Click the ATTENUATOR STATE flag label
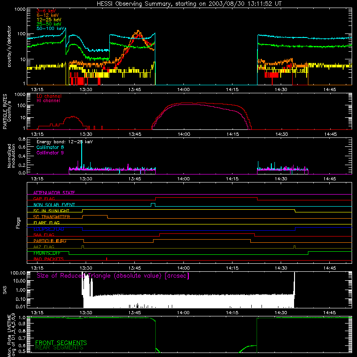This screenshot has height=357, width=357. tap(54, 193)
